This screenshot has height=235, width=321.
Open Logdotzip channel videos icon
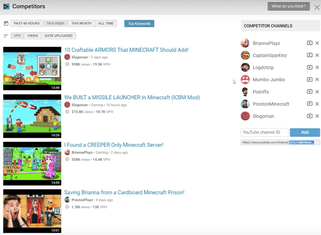coord(309,67)
